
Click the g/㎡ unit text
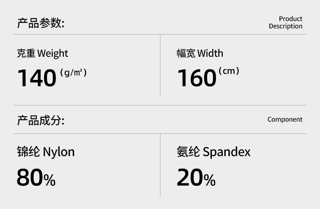point(73,73)
